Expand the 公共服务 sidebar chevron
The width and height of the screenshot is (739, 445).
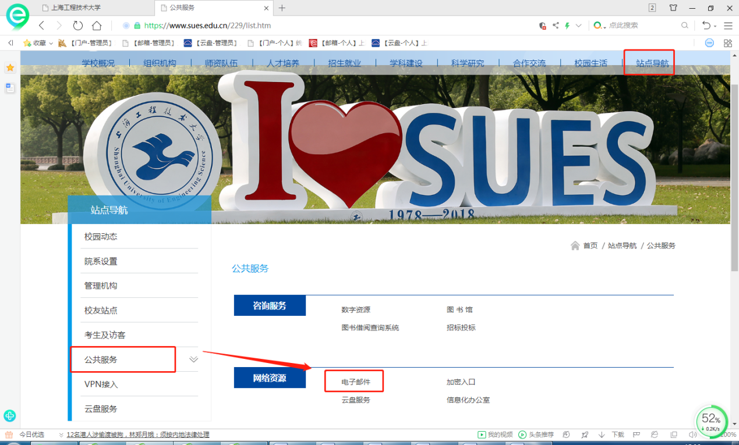coord(194,359)
